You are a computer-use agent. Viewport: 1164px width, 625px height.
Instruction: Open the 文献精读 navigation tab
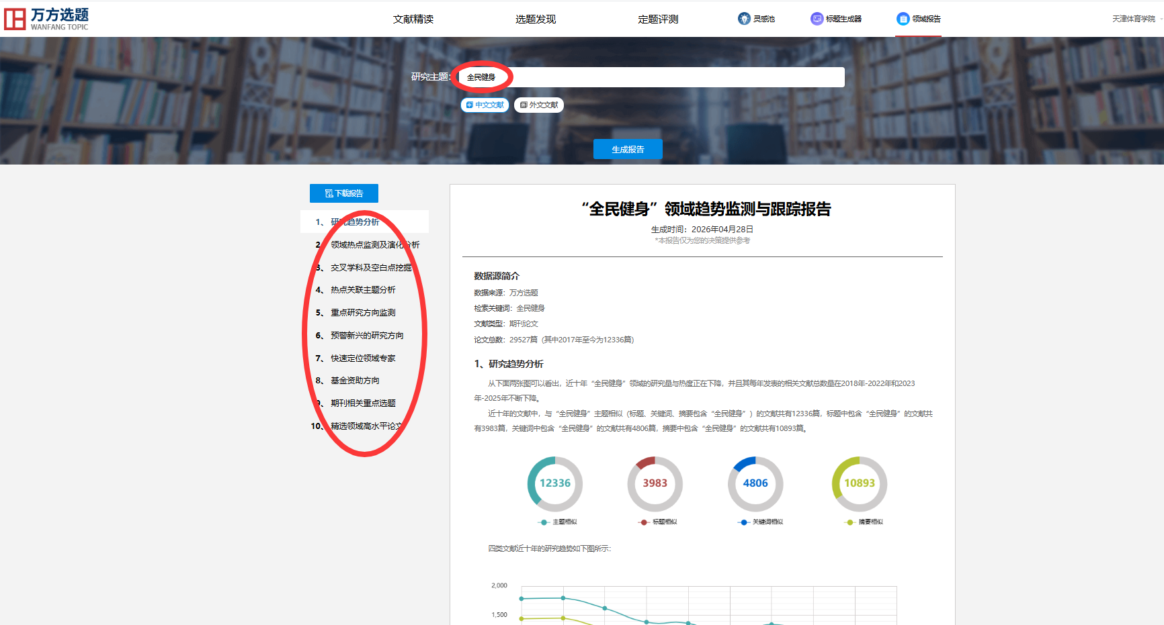pos(413,19)
